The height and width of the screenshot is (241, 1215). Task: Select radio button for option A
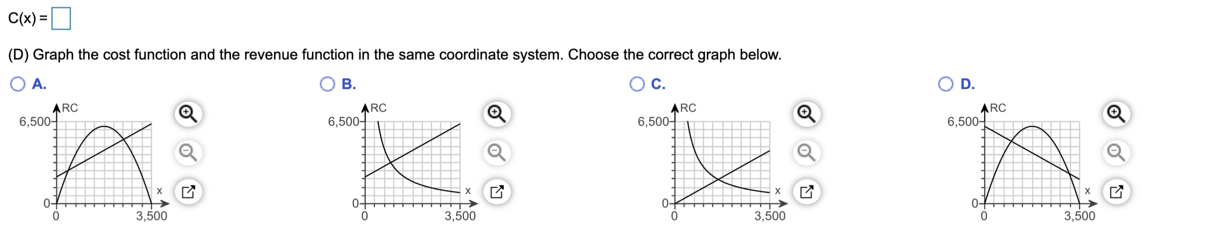pos(18,84)
